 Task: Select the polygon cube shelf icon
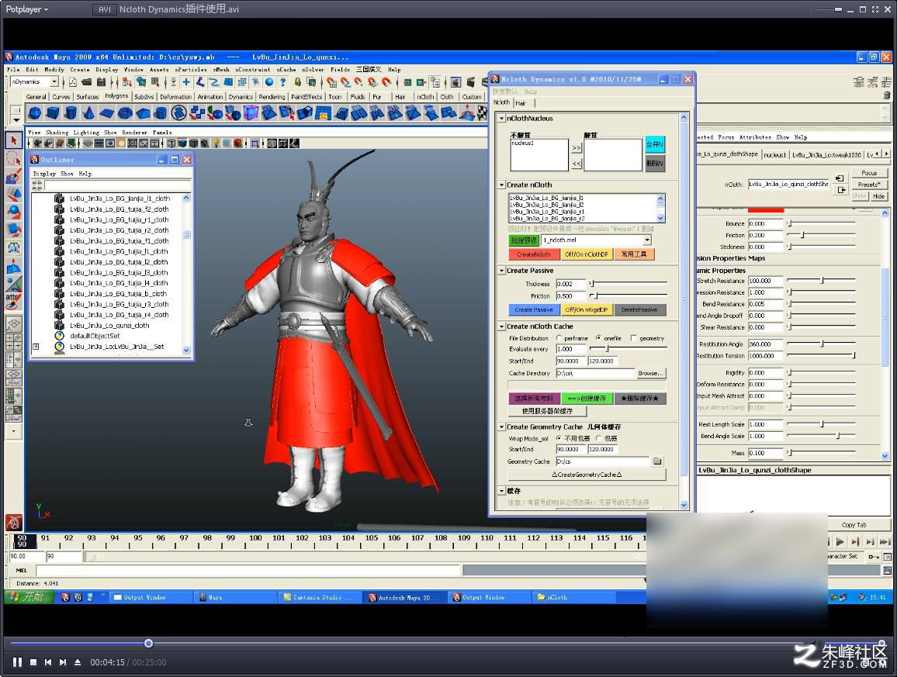pos(54,113)
